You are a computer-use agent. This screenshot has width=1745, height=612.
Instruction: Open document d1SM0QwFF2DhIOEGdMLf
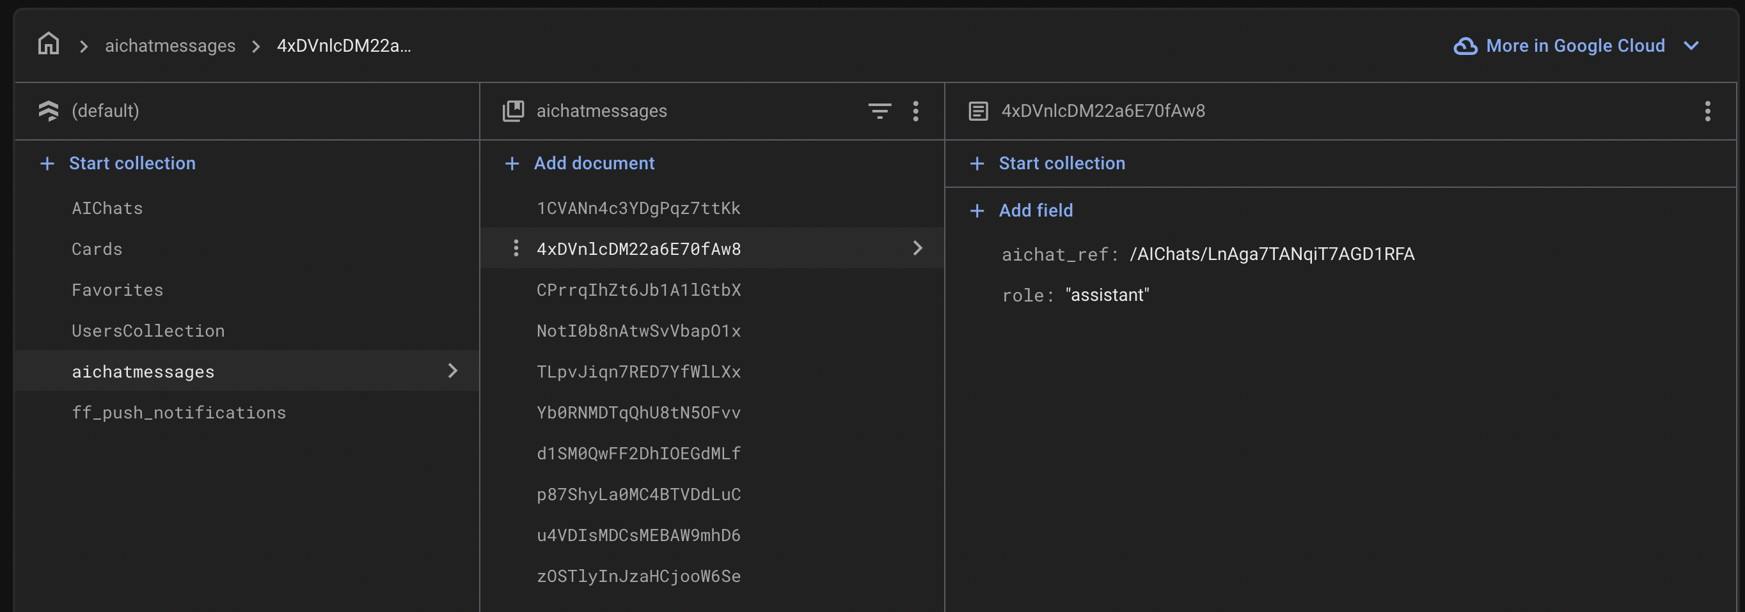tap(638, 454)
